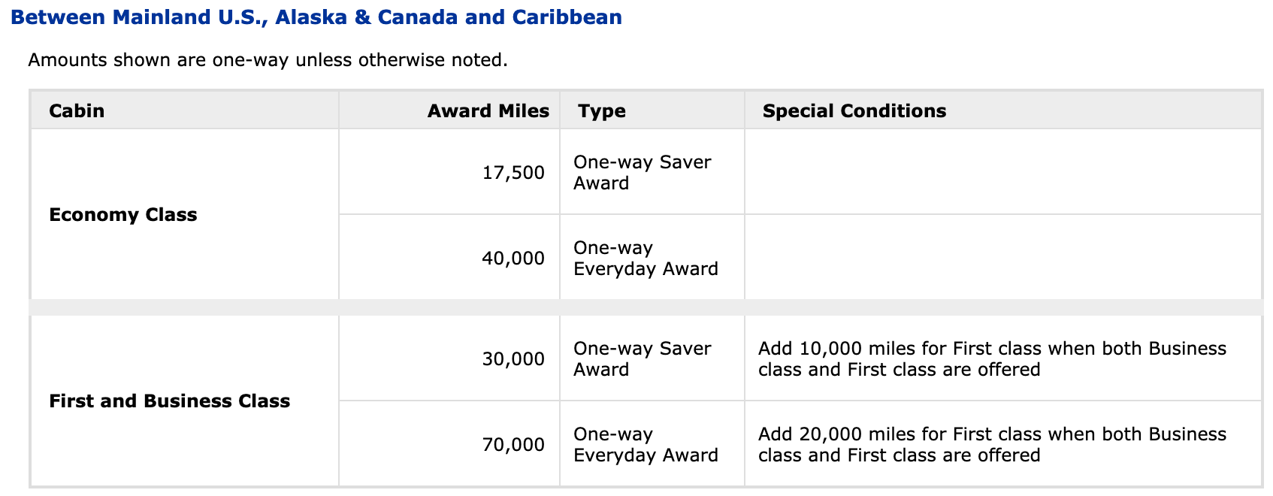
Task: Click the 'Type' column header
Action: coord(652,110)
